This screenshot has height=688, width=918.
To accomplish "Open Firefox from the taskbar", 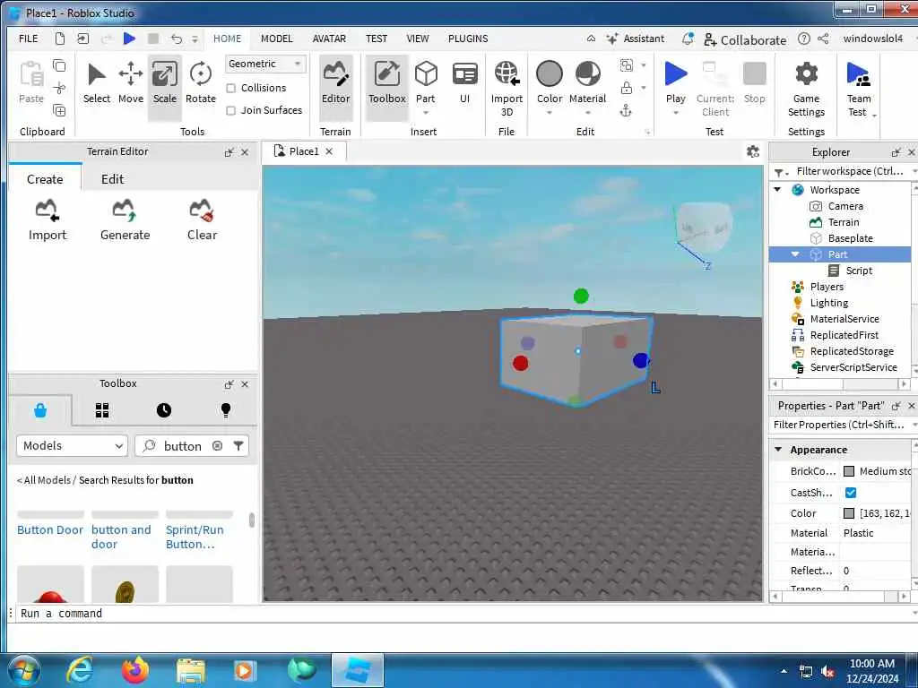I will [135, 670].
